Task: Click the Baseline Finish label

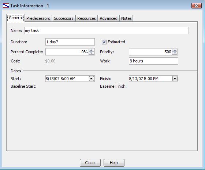Action: click(113, 86)
